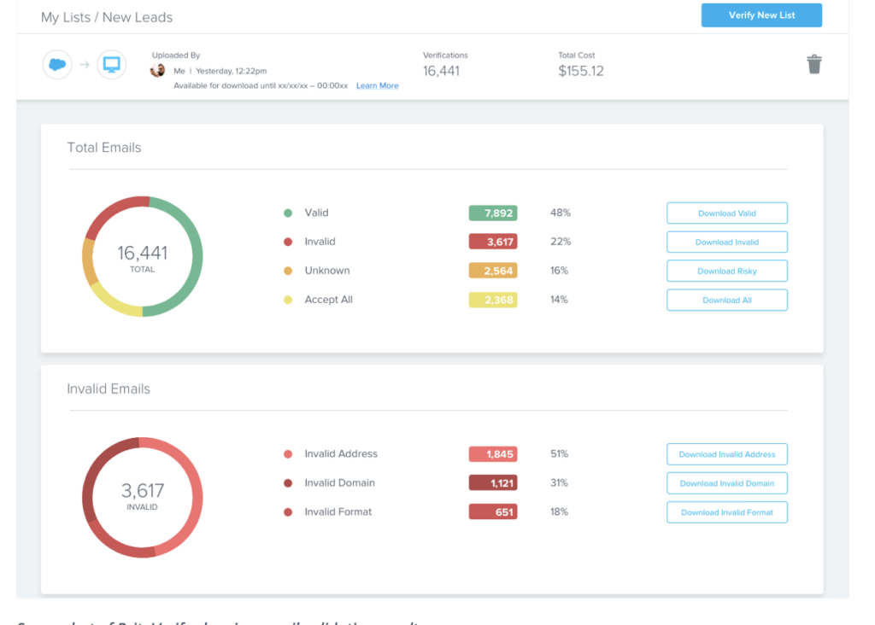Viewport: 875px width, 625px height.
Task: Click the Salesforce cloud source icon
Action: [x=57, y=65]
